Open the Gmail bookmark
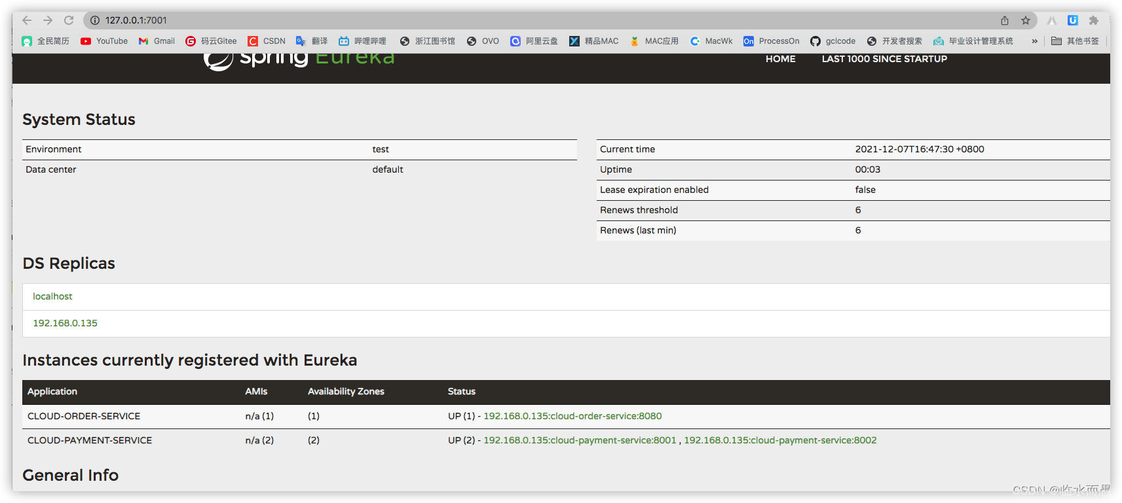The width and height of the screenshot is (1122, 503). click(157, 41)
